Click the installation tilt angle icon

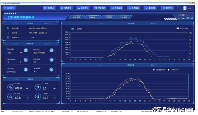pos(51,69)
